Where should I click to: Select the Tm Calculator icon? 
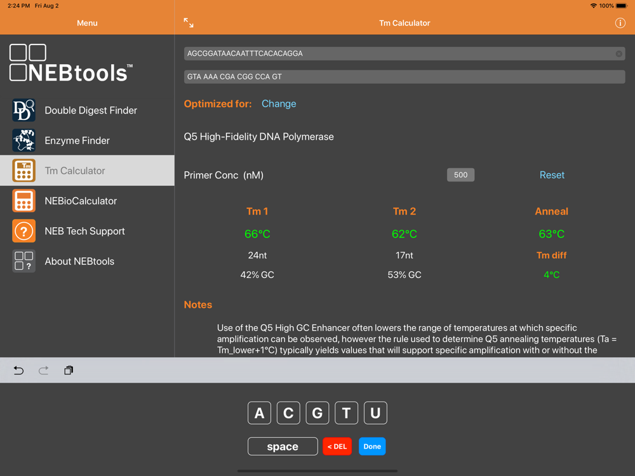[x=24, y=170]
